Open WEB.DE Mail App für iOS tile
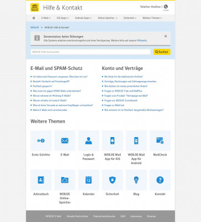The width and height of the screenshot is (201, 222). 112,140
